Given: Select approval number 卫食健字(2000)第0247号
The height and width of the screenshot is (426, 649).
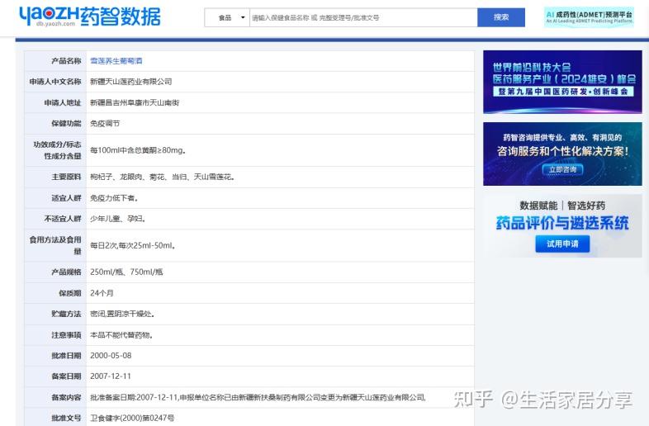Looking at the screenshot, I should click(x=132, y=418).
